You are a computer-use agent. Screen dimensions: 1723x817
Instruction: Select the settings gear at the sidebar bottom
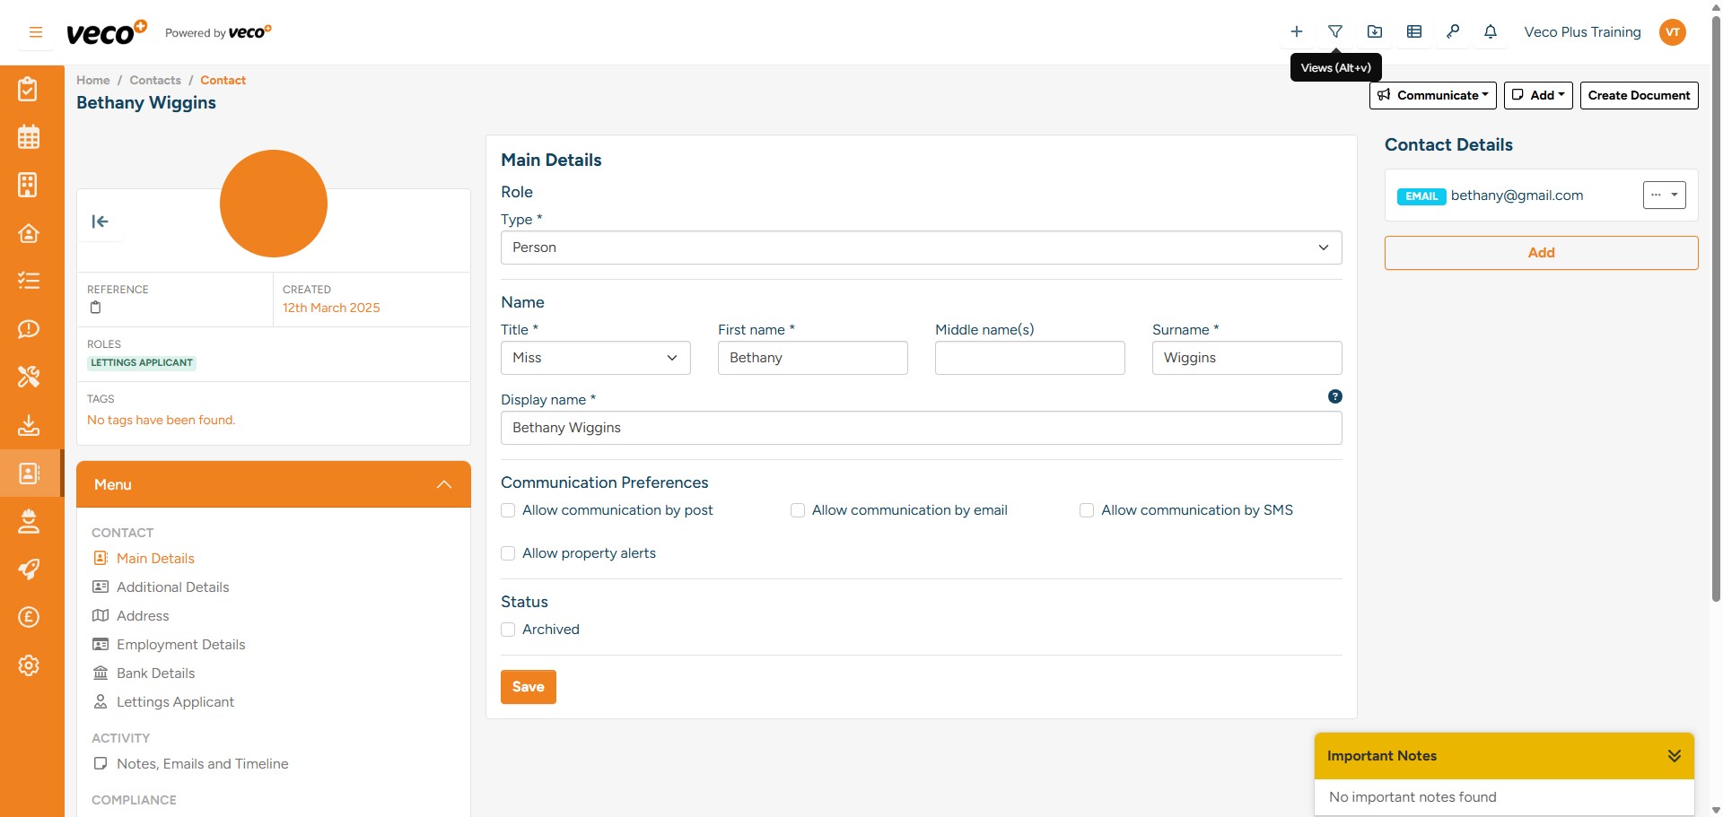pyautogui.click(x=29, y=665)
